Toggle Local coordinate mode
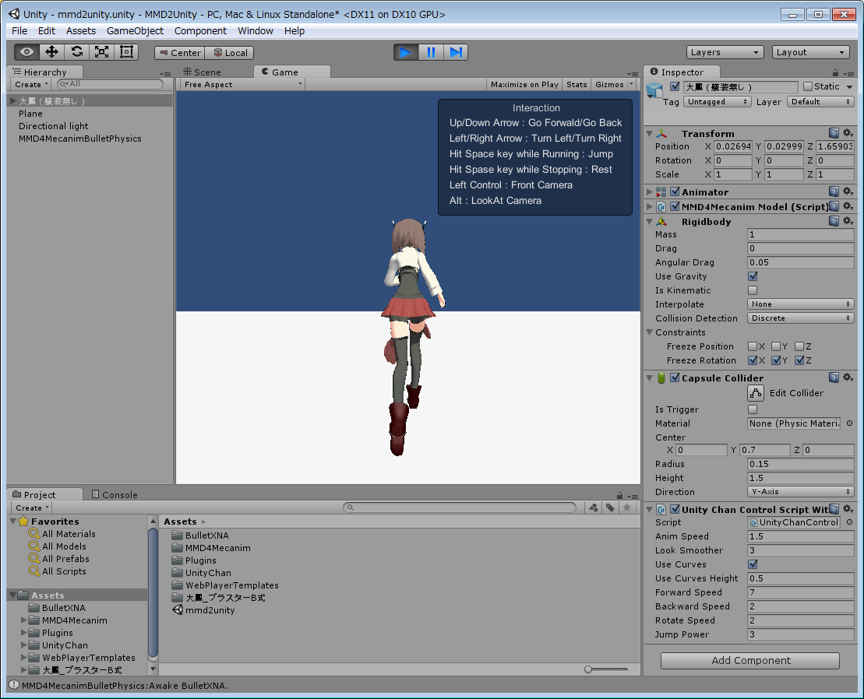The image size is (864, 699). tap(230, 53)
